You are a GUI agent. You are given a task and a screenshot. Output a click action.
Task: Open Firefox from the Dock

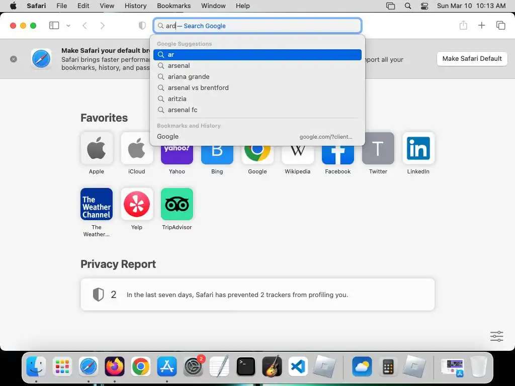point(115,366)
